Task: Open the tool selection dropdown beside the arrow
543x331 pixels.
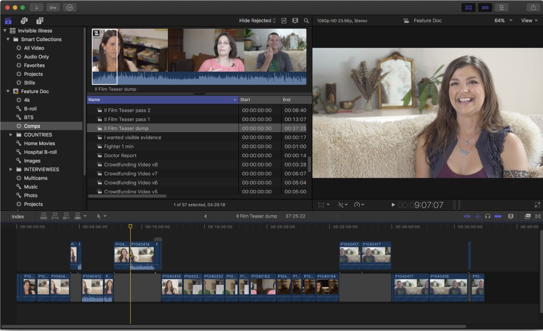Action: coord(105,216)
